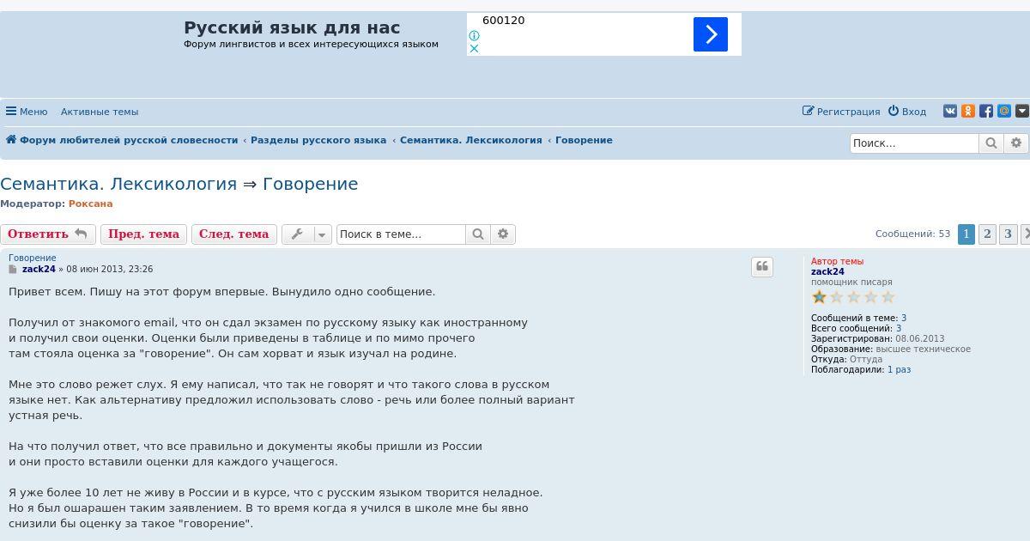Click the Поблагодарили 1 раз link

[899, 370]
